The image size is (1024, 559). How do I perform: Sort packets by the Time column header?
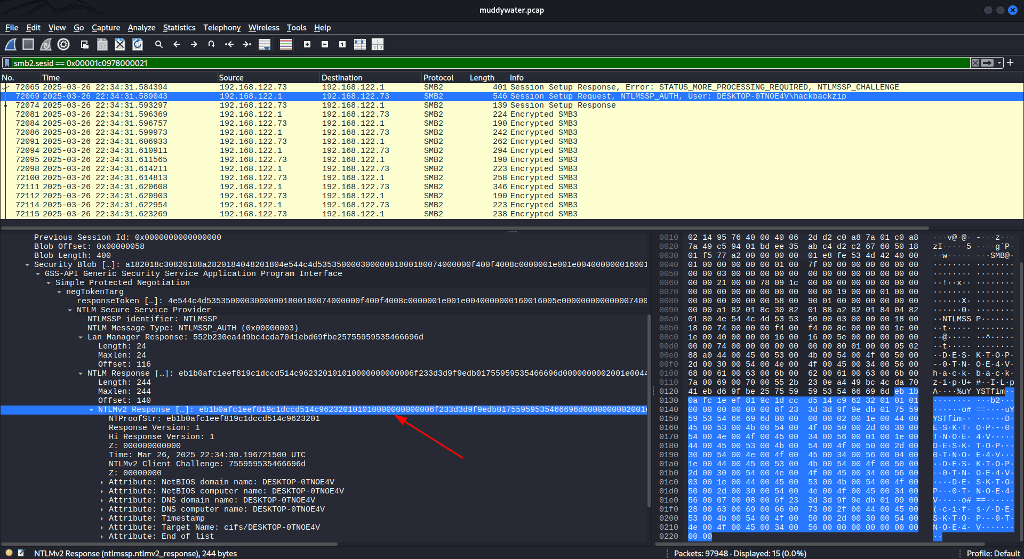129,78
